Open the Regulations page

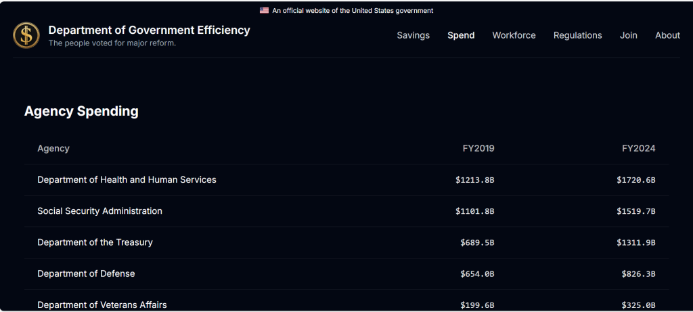[577, 35]
